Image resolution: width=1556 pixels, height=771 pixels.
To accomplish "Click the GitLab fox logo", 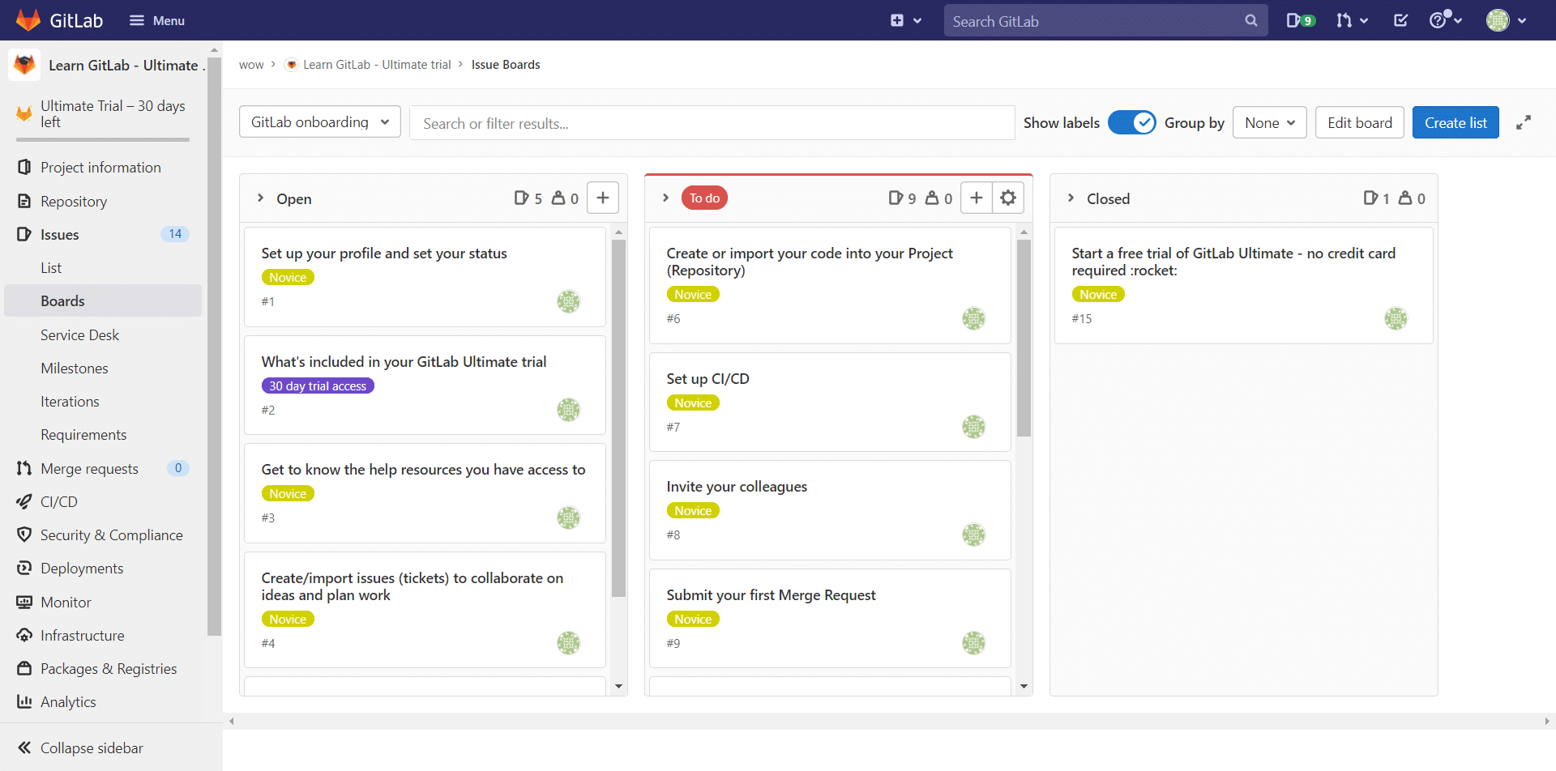I will 28,20.
